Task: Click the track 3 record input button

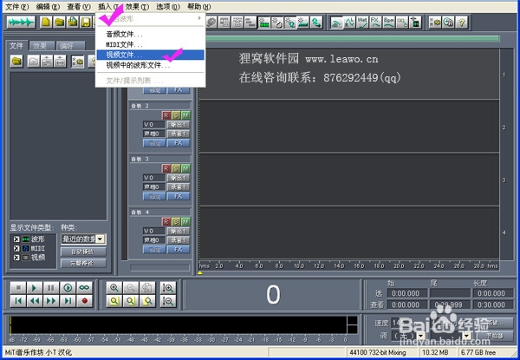Action: pyautogui.click(x=179, y=187)
